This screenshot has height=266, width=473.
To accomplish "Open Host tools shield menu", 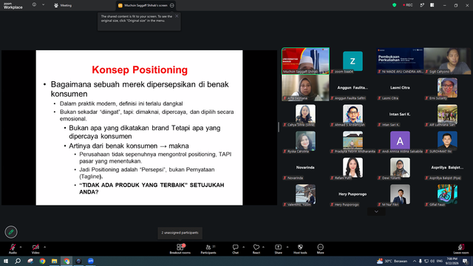I will (x=300, y=248).
